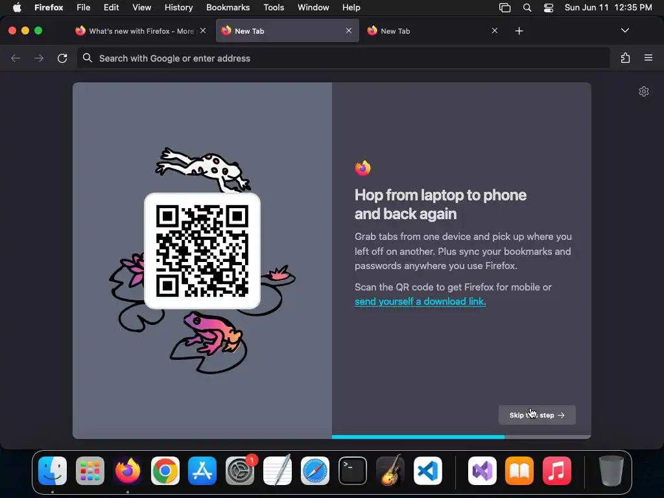Open Visual Studio from the Dock
Image resolution: width=664 pixels, height=498 pixels.
point(482,471)
